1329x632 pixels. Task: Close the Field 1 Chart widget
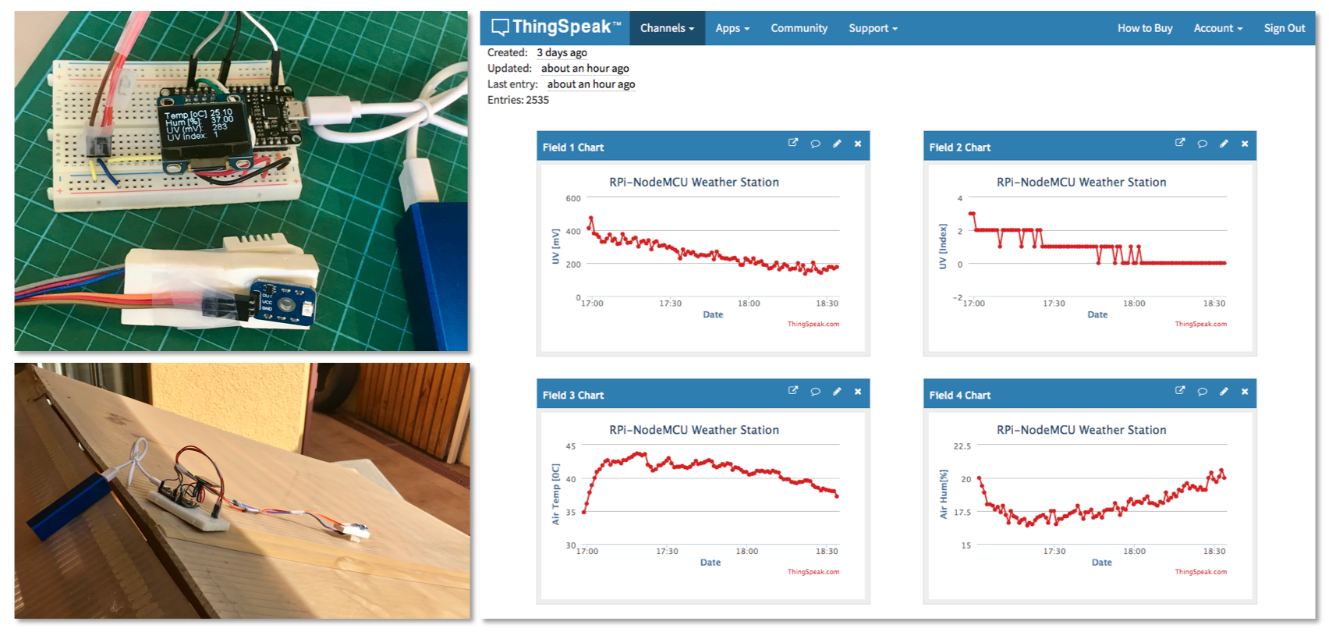858,144
